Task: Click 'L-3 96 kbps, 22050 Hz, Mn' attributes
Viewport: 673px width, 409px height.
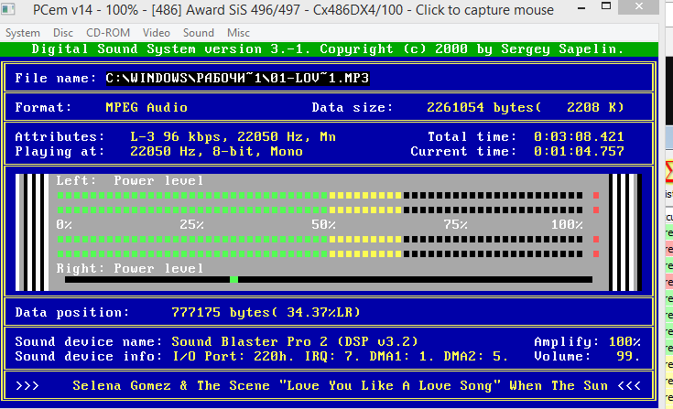Action: (x=233, y=136)
